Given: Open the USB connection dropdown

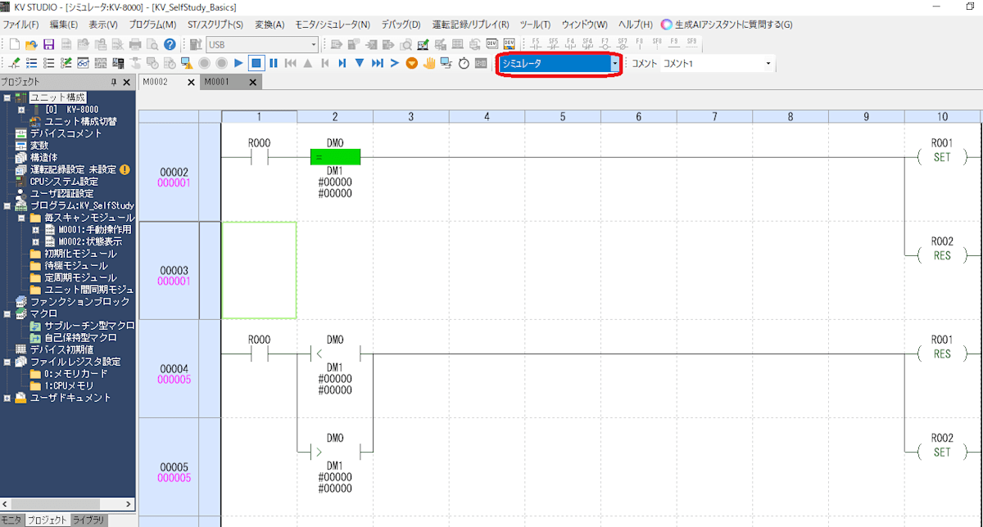Looking at the screenshot, I should pos(314,44).
